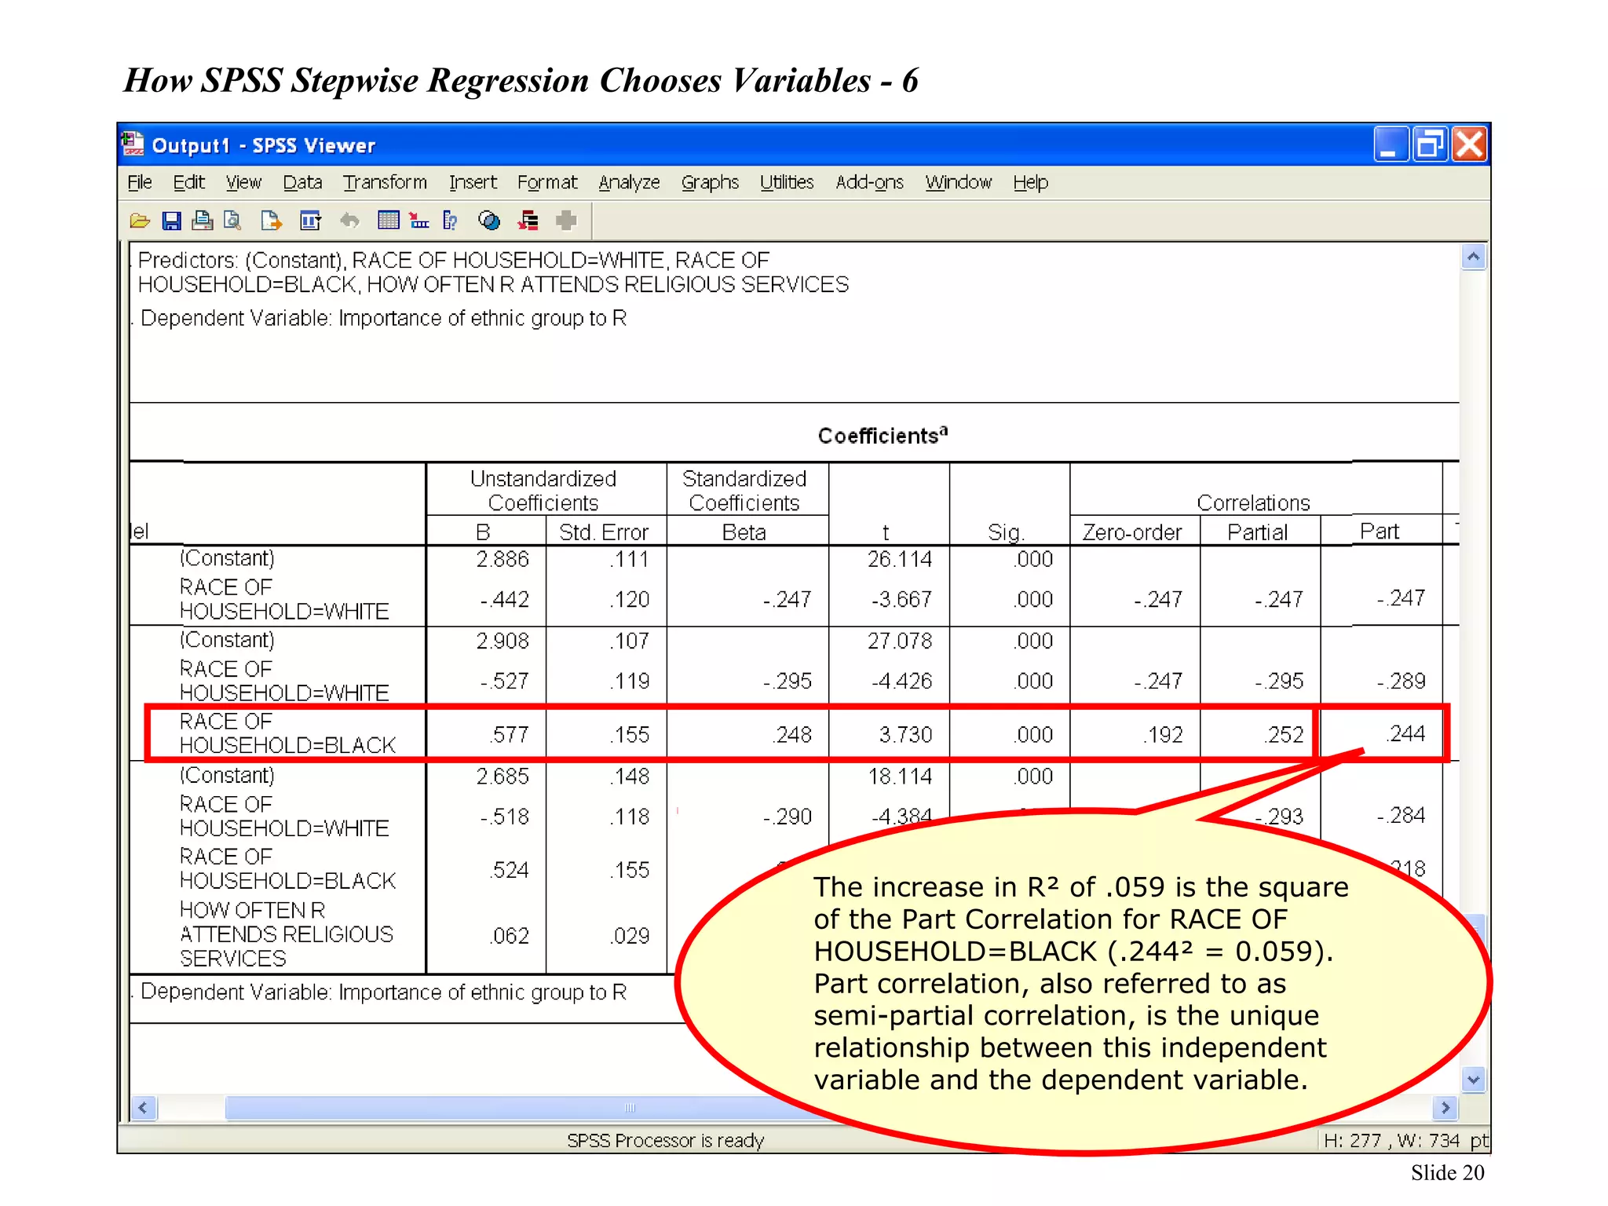Open the Analyze menu
1608x1206 pixels.
[629, 182]
